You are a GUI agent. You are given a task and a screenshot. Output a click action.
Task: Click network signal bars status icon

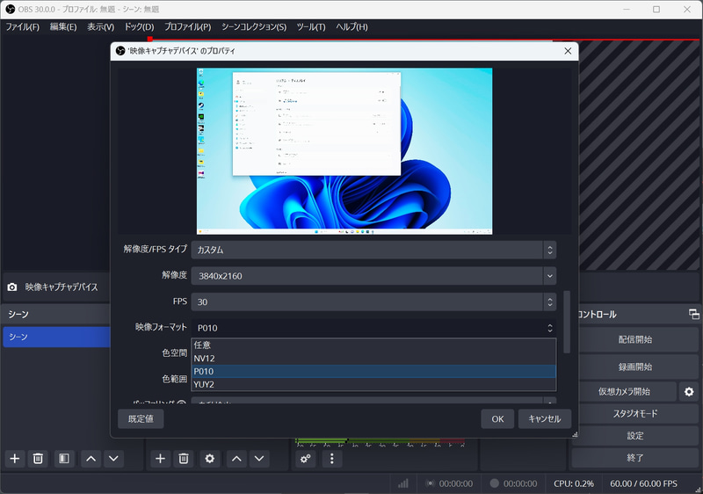[x=403, y=483]
